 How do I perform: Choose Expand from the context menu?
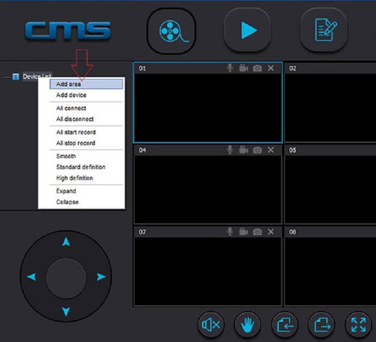(x=66, y=191)
